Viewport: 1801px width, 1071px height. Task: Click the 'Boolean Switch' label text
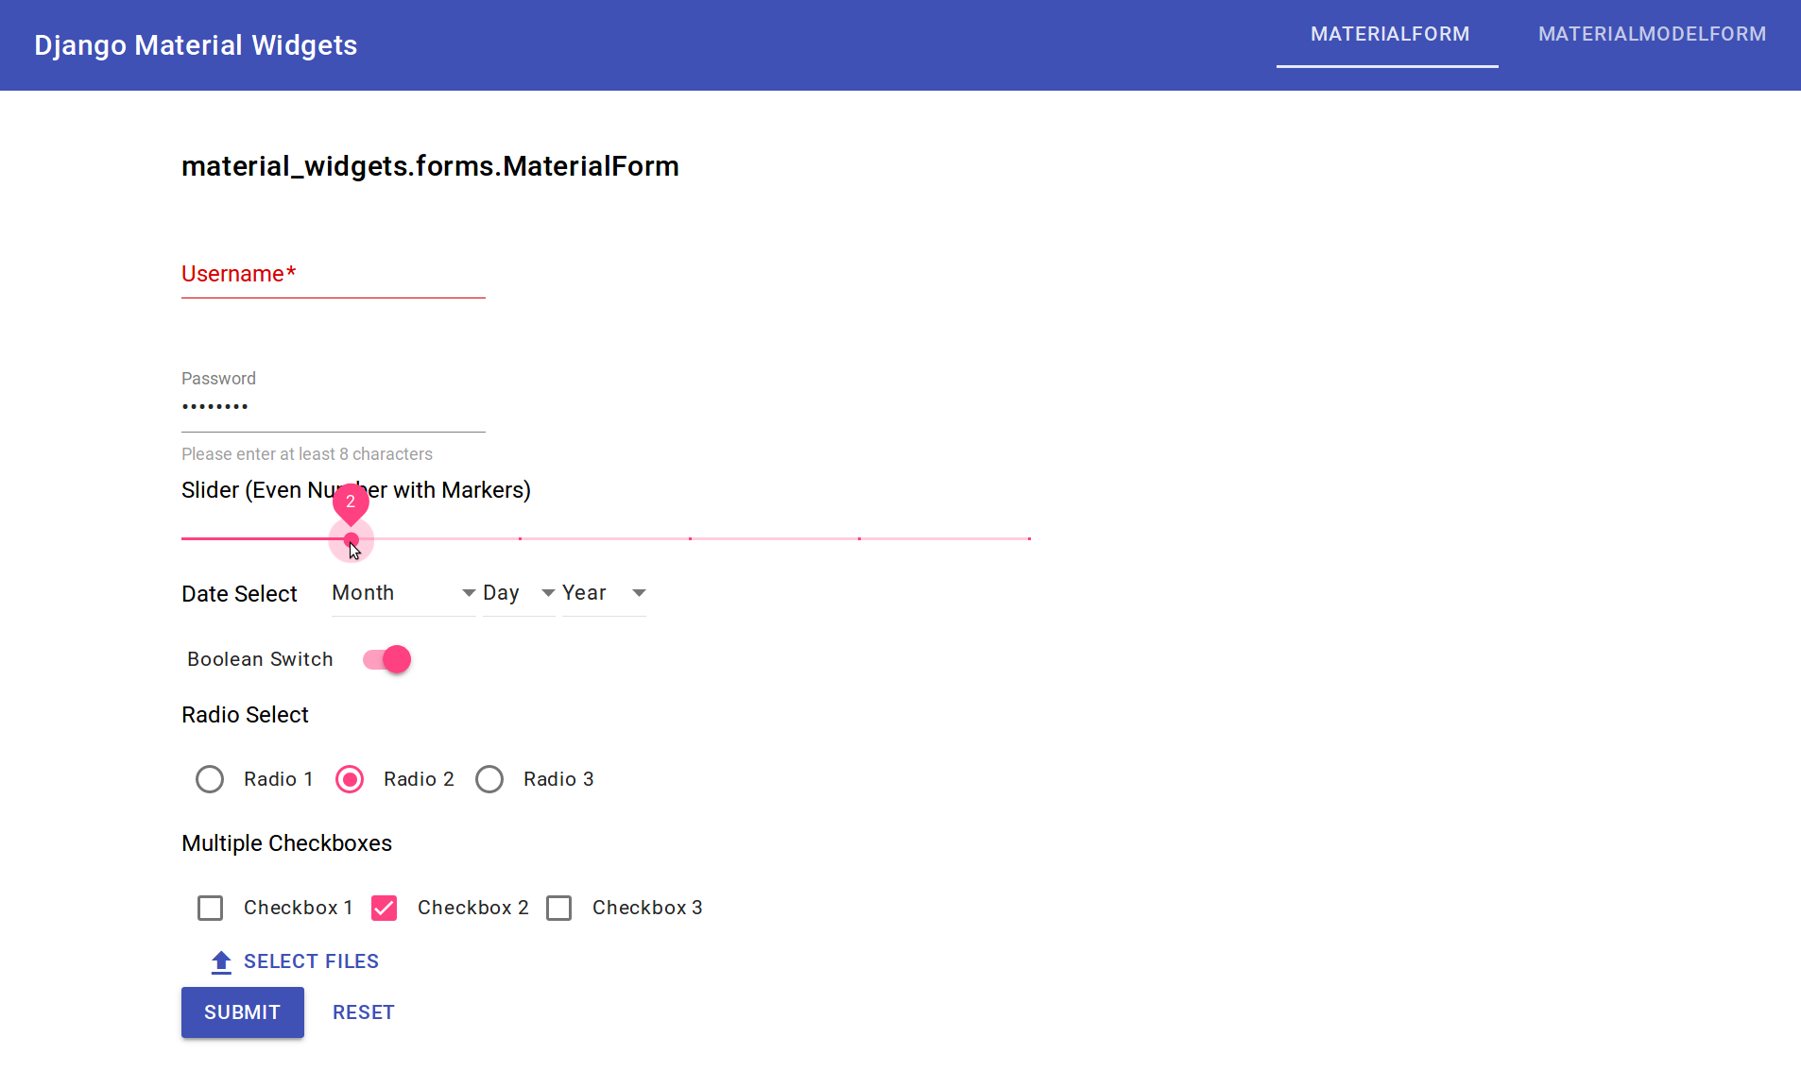point(260,659)
